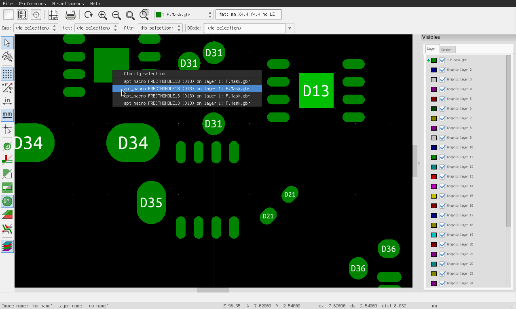Toggle grid display button
This screenshot has height=309, width=516.
[7, 74]
